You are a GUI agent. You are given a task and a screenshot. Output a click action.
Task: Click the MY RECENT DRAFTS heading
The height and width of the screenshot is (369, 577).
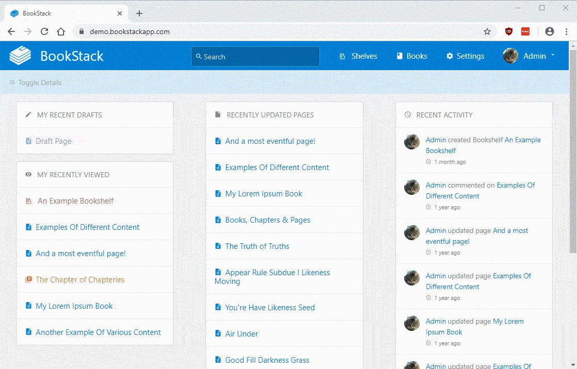coord(69,115)
